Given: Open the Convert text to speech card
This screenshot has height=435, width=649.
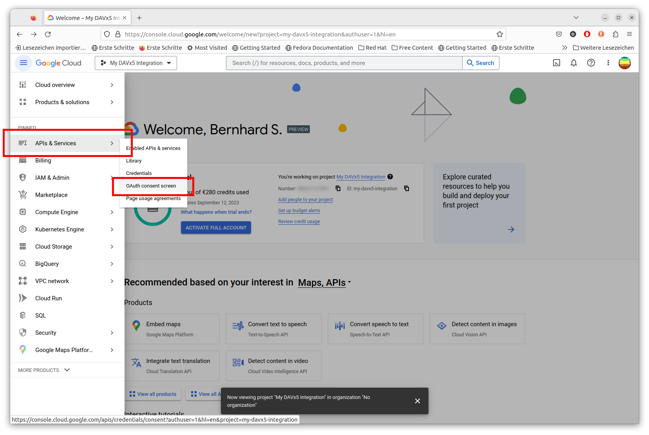Looking at the screenshot, I should pyautogui.click(x=274, y=329).
